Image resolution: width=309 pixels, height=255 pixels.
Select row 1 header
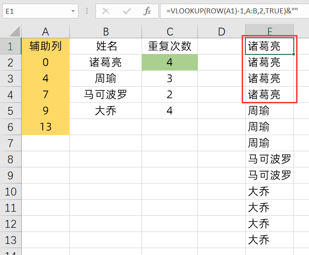[x=11, y=46]
